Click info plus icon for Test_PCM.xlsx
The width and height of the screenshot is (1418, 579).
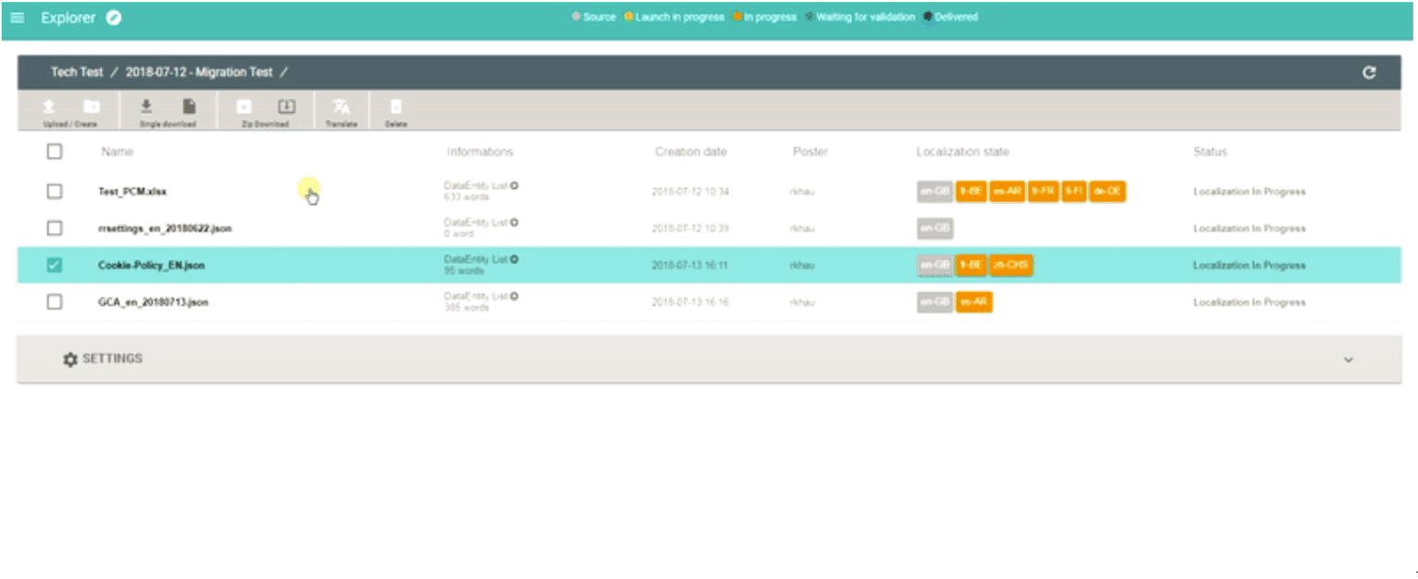tap(514, 185)
